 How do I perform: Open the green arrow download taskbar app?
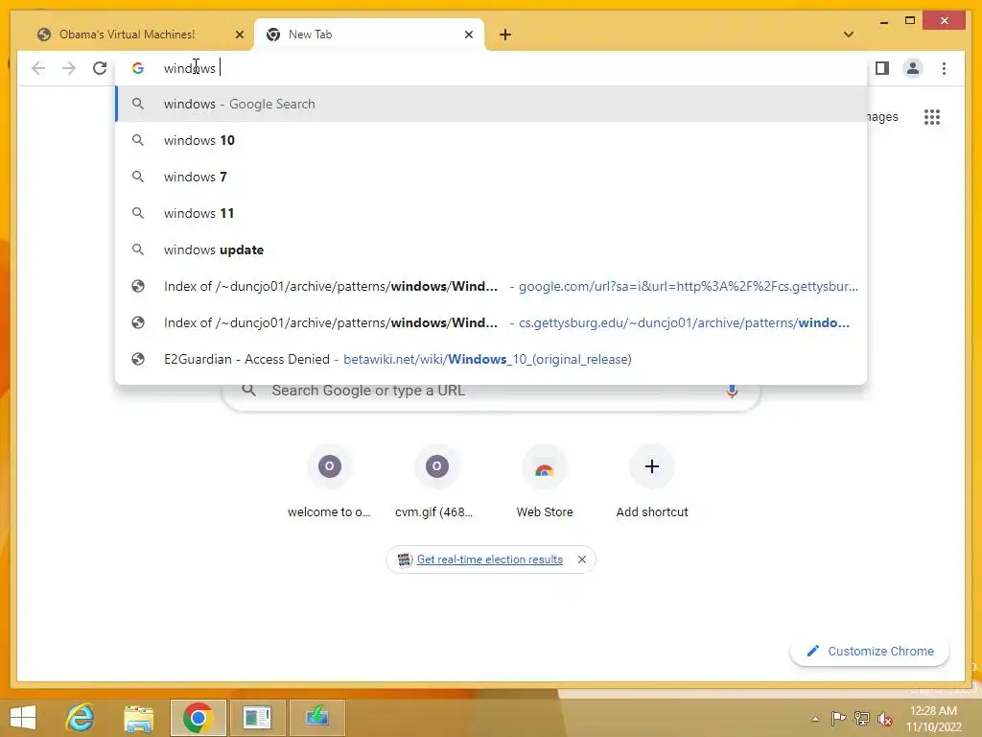point(316,718)
